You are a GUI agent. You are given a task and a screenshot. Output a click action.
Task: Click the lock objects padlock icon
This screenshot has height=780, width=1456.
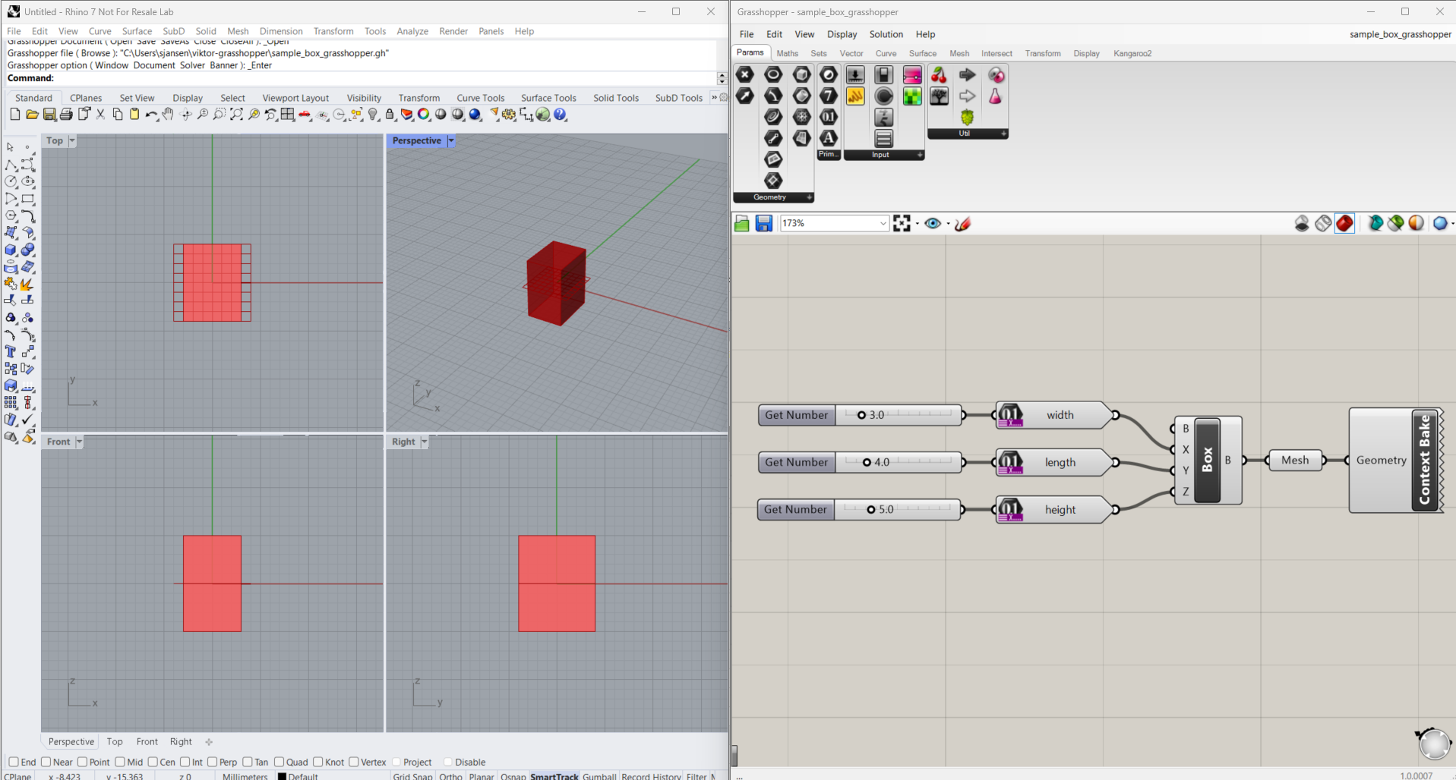pyautogui.click(x=390, y=115)
